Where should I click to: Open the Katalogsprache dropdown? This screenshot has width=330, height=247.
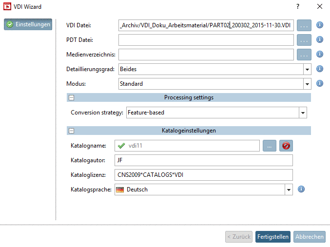pyautogui.click(x=289, y=190)
